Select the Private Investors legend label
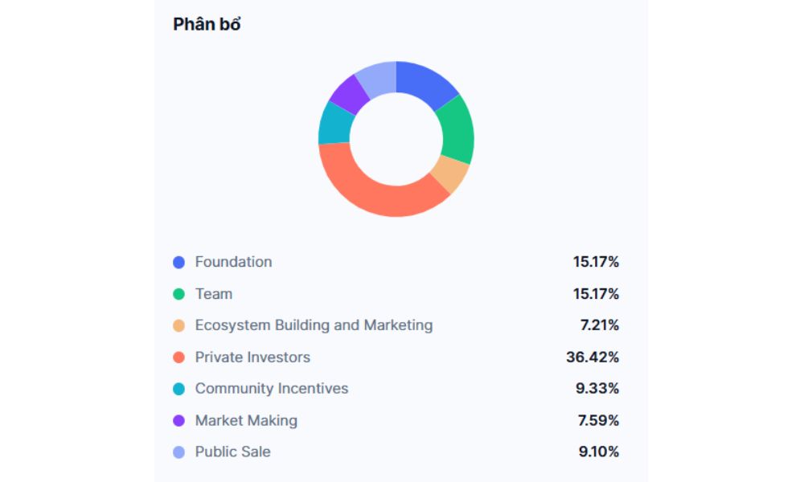This screenshot has width=804, height=482. (x=252, y=357)
